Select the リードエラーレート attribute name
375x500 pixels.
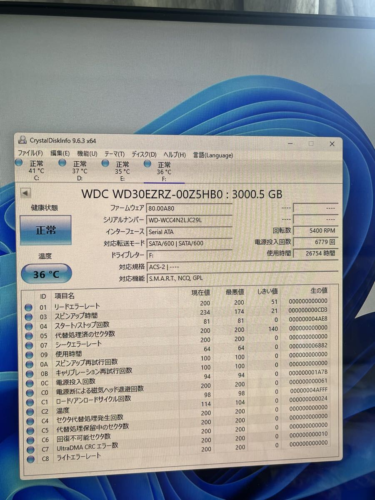coord(77,306)
